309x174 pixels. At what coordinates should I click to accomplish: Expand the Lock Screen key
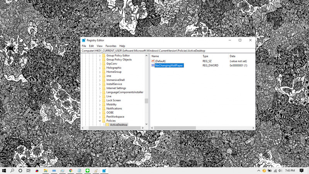100,101
